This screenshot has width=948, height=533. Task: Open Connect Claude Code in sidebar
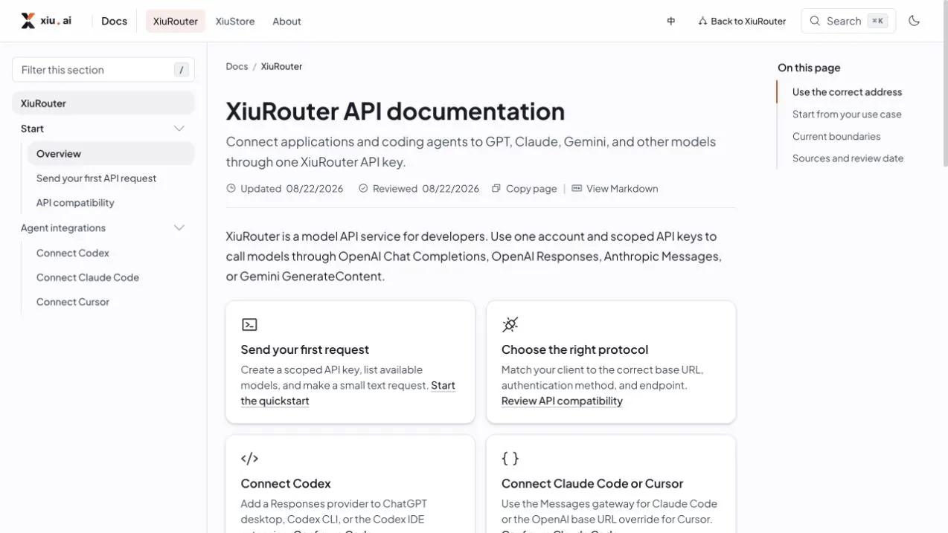[x=88, y=277]
